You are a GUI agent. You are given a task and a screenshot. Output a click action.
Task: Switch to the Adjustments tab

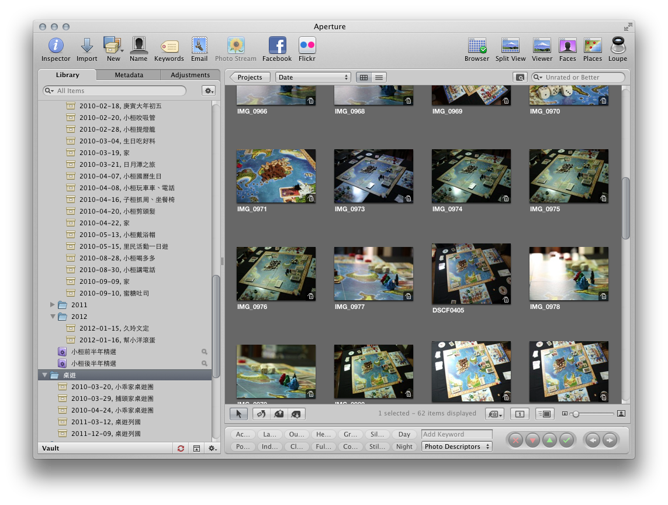pos(190,75)
